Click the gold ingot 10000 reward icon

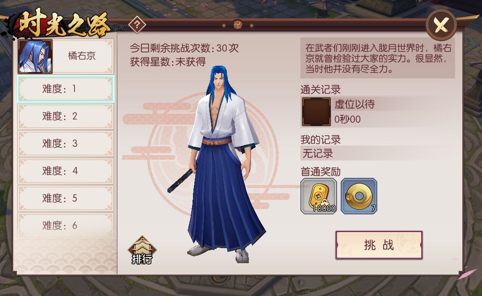319,196
